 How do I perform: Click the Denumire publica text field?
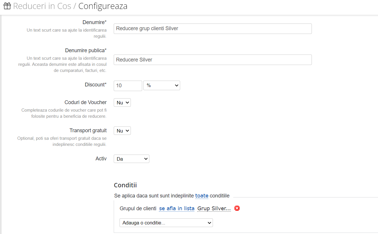coord(213,60)
